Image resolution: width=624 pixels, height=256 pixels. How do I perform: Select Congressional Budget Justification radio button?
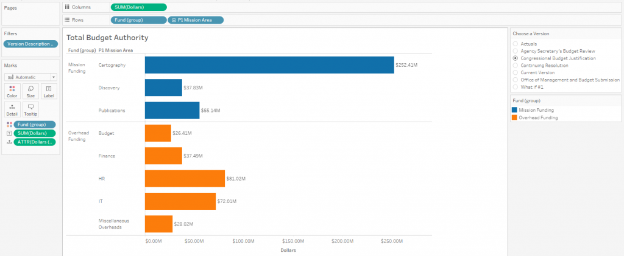pos(516,58)
